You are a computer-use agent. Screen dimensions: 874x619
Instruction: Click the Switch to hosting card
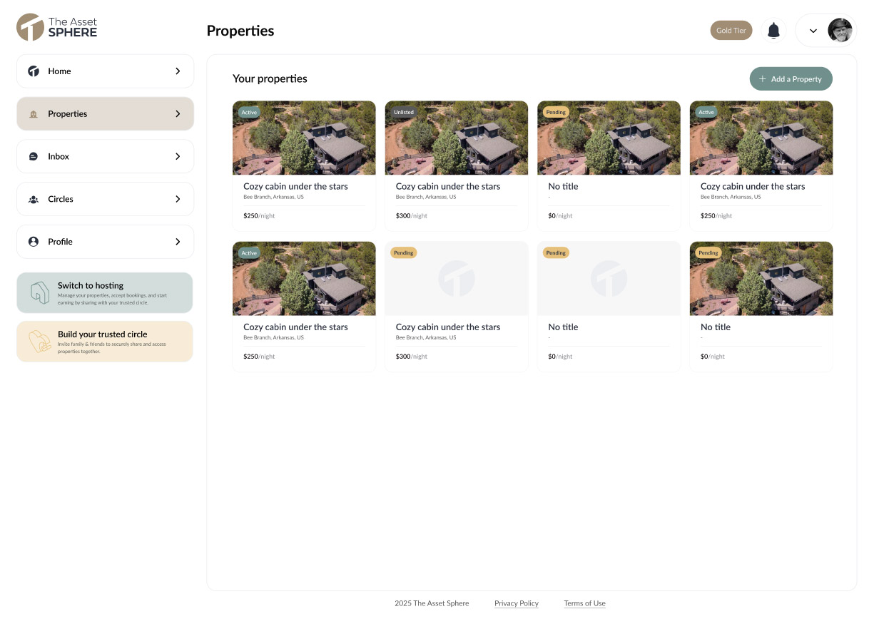105,292
